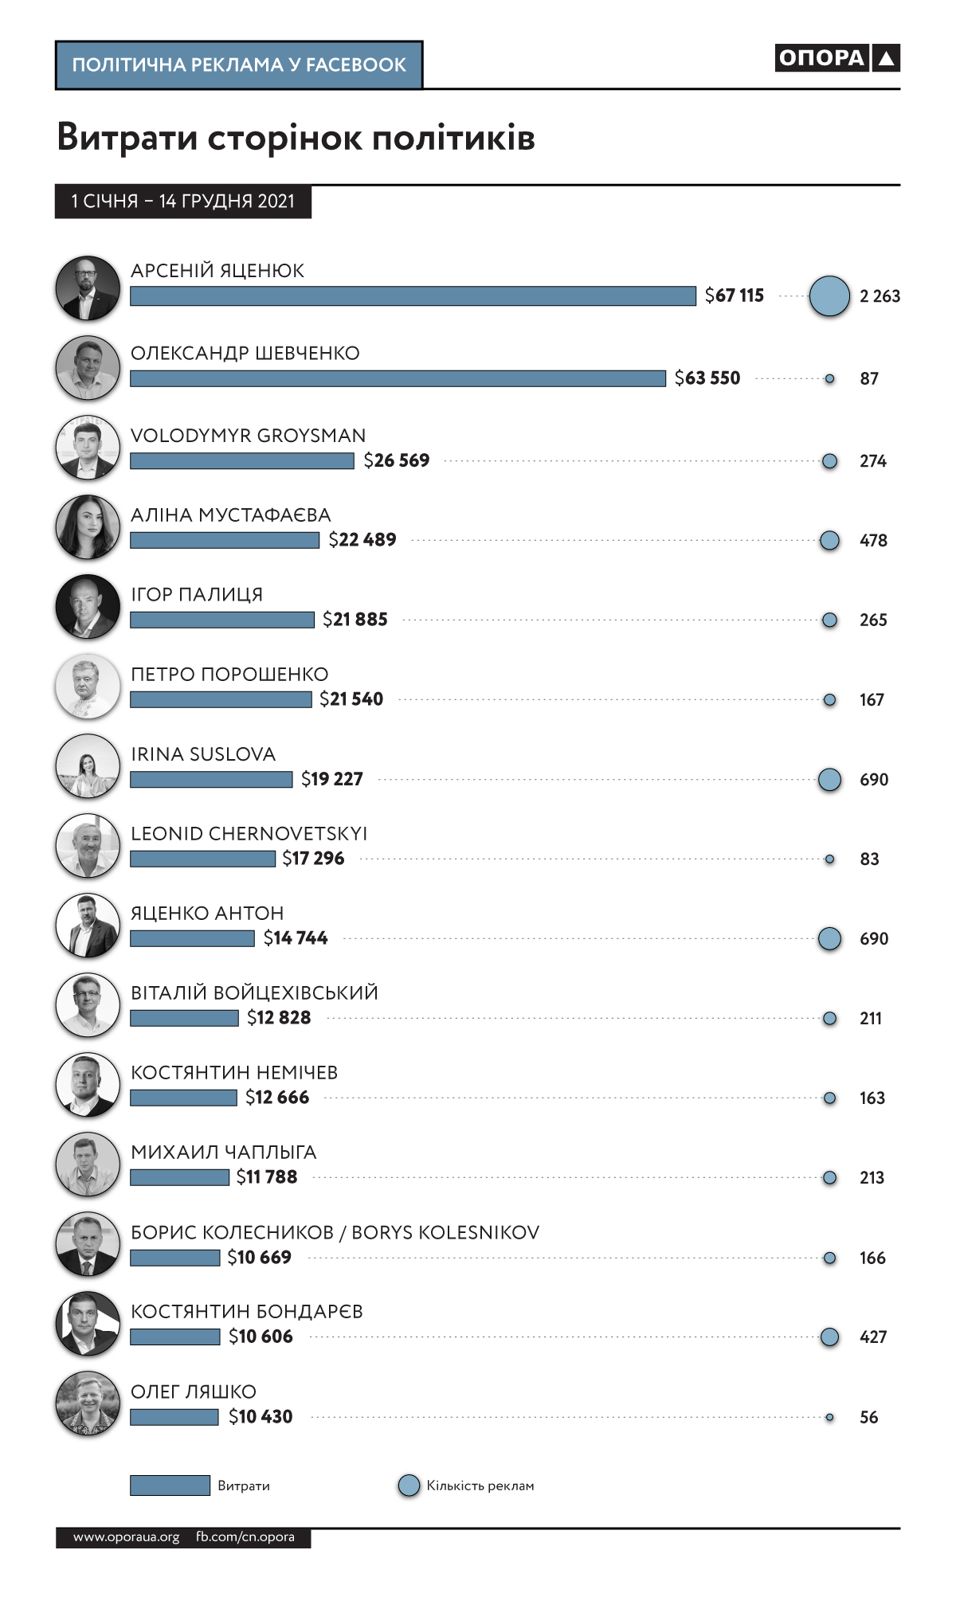Click the $67 115 spending bar
The width and height of the screenshot is (956, 1597).
pos(413,296)
